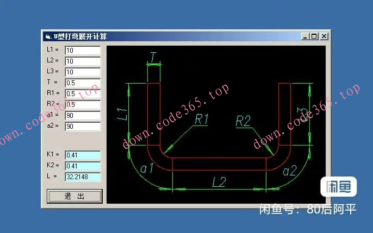Screen dimensions: 373x233
Task: Click the L1 dimension label in diagram
Action: click(x=122, y=114)
